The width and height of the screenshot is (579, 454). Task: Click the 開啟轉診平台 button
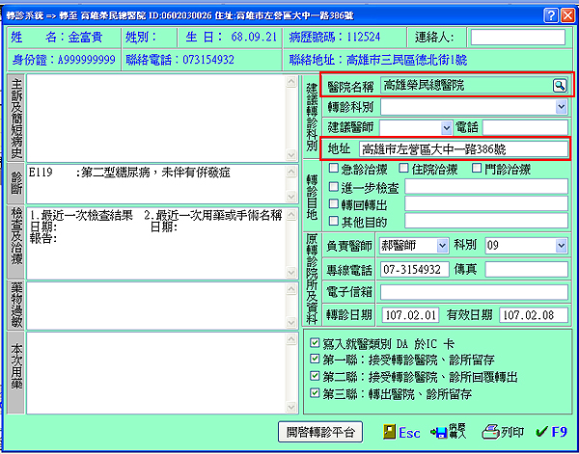pos(318,433)
